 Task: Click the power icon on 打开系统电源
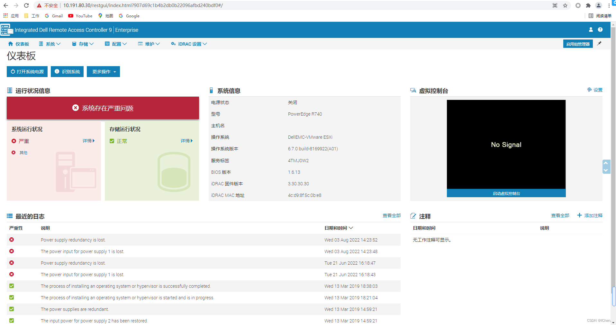[13, 71]
